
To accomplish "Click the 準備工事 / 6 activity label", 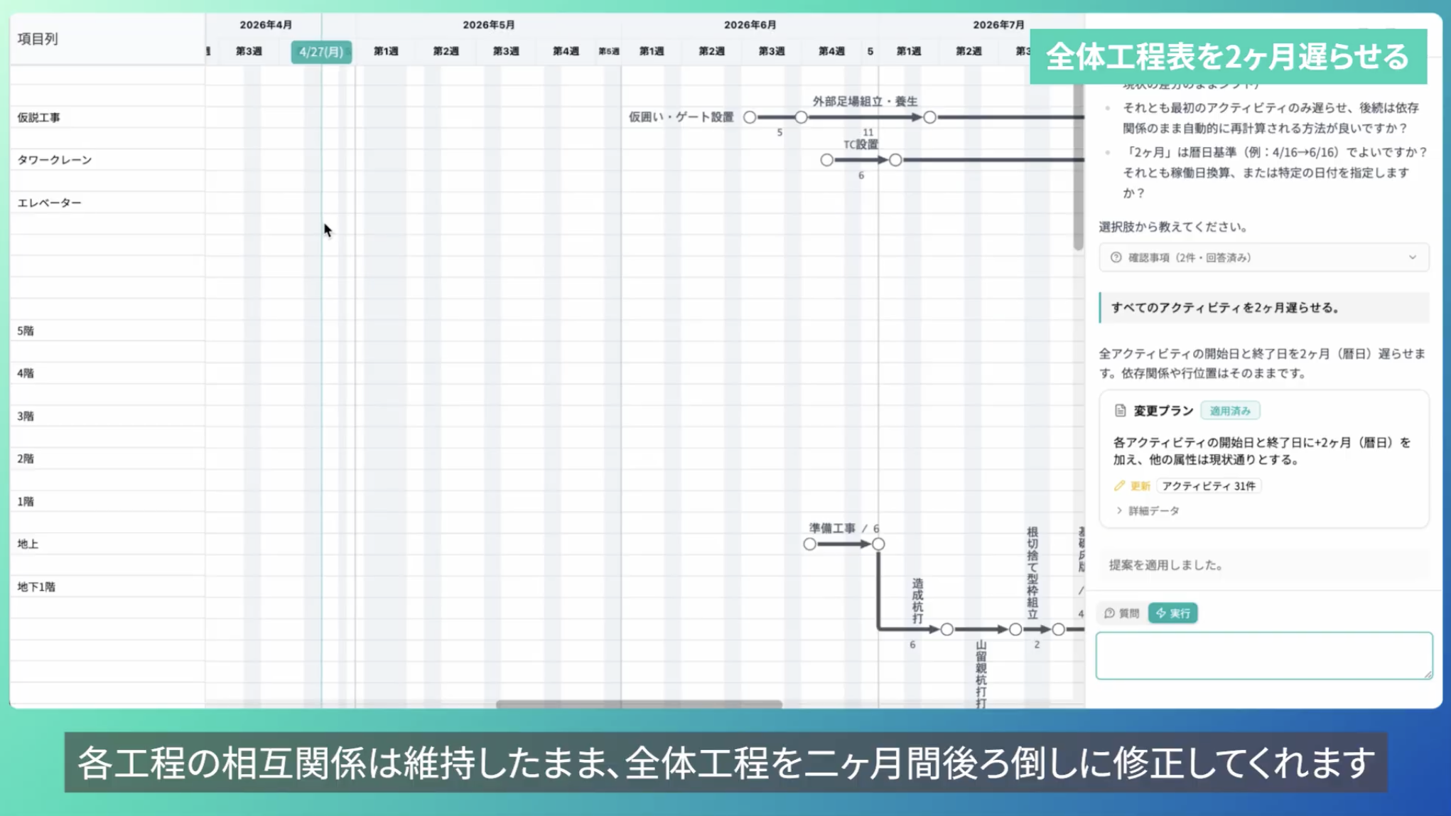I will pos(843,528).
